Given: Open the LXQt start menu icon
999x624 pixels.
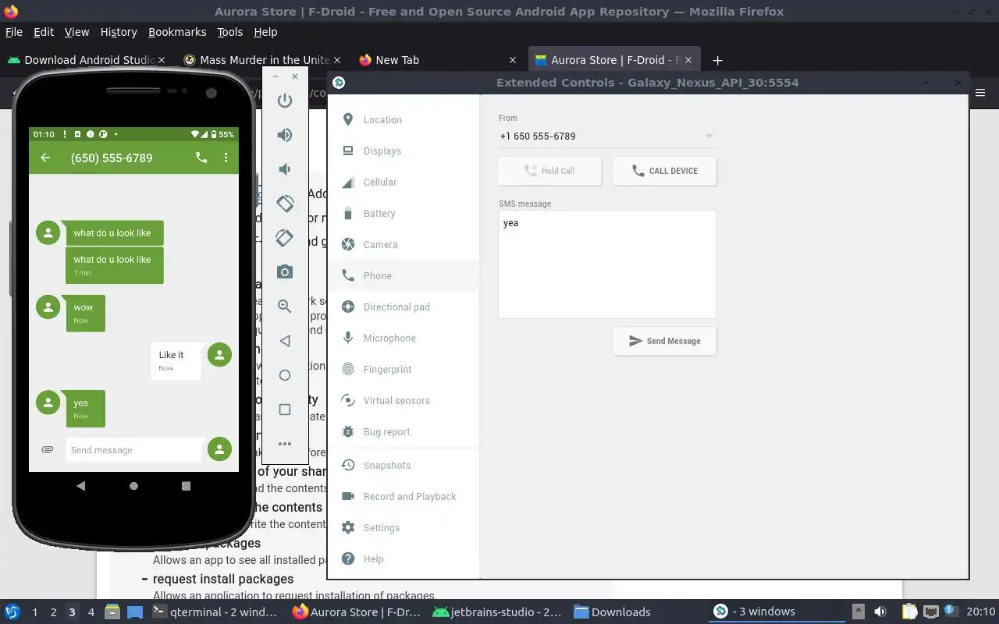Looking at the screenshot, I should [x=12, y=612].
